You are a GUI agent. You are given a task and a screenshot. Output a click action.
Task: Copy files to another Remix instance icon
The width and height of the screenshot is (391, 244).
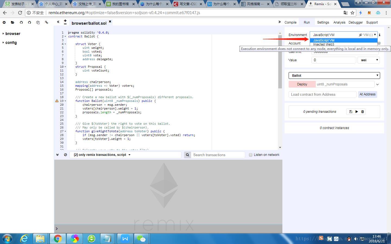[38, 23]
